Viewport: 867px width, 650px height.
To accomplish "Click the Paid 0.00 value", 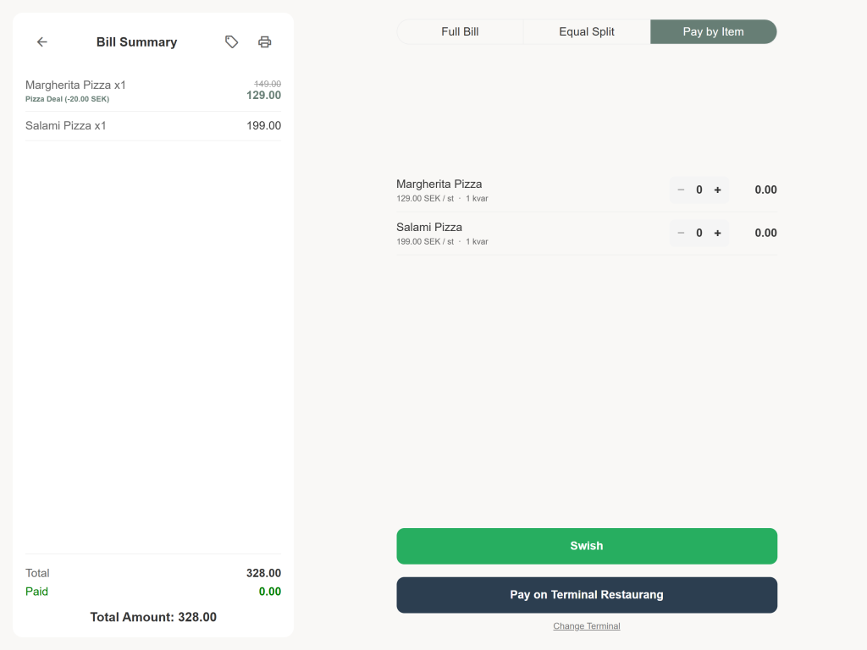I will click(x=270, y=592).
